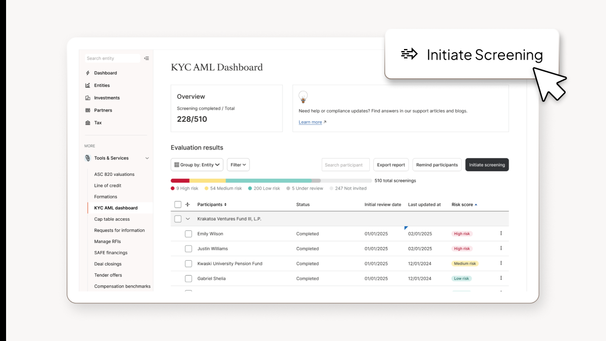The width and height of the screenshot is (606, 341).
Task: Open Cap table access from sidebar menu
Action: click(112, 219)
